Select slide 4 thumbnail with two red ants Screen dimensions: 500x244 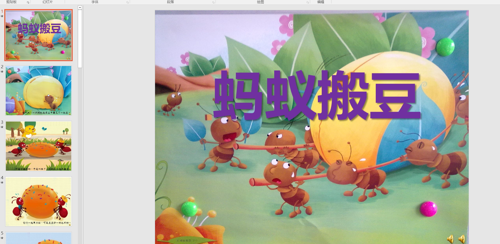38,201
